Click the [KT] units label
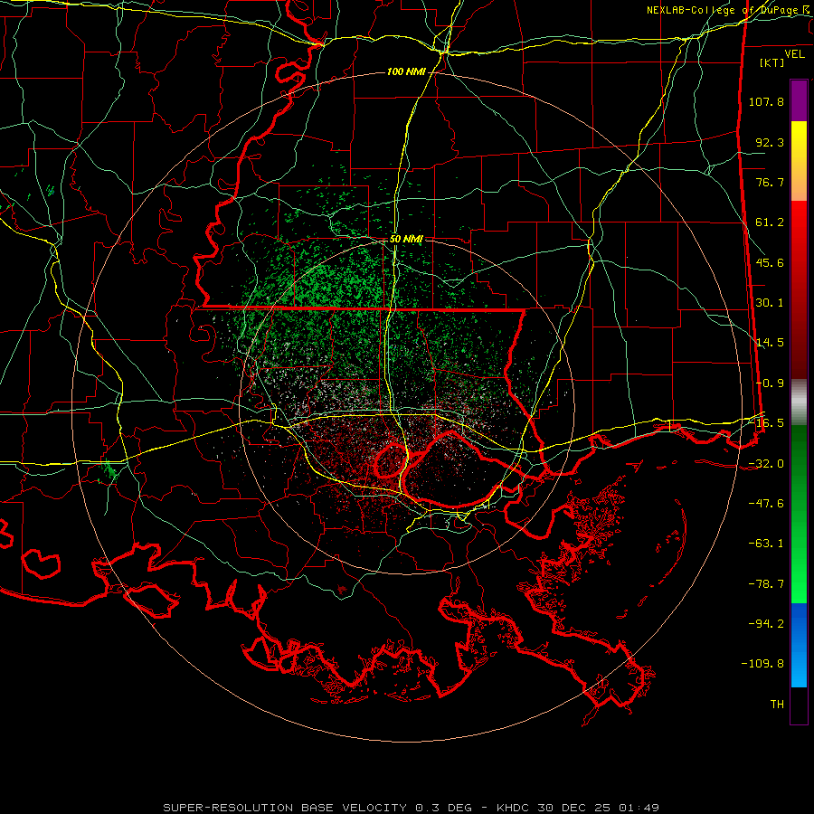814x814 pixels. pyautogui.click(x=772, y=62)
